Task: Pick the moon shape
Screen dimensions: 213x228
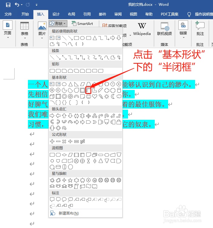Action: pyautogui.click(x=113, y=96)
